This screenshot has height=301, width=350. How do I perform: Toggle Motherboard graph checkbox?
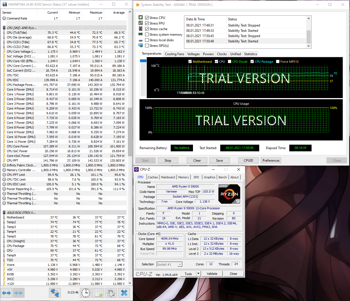point(190,62)
